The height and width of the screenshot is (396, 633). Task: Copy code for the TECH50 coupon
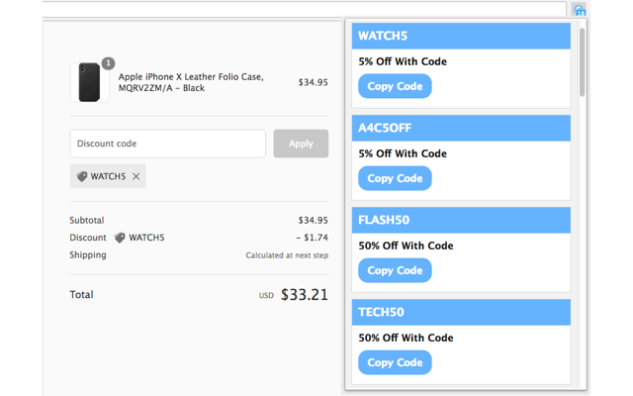click(x=395, y=362)
